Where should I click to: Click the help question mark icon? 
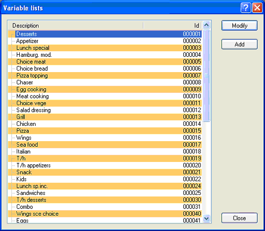point(246,8)
